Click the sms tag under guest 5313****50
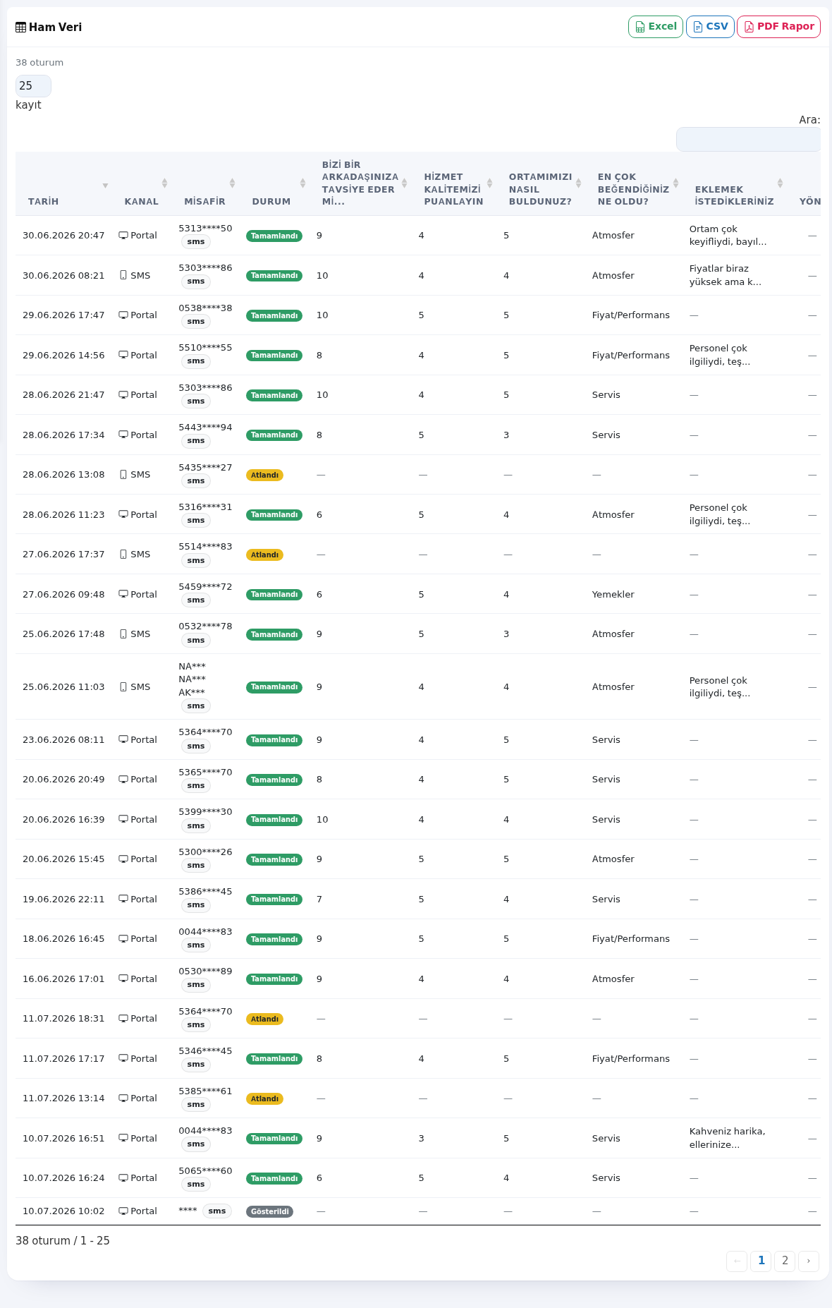Screen dimensions: 832x1308 point(196,242)
